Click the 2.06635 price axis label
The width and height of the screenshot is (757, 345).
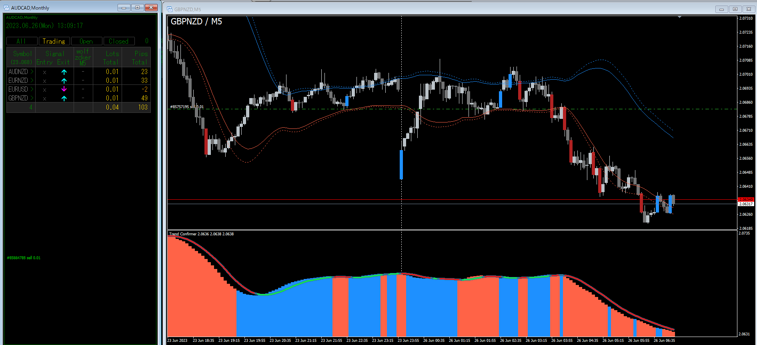(x=746, y=144)
